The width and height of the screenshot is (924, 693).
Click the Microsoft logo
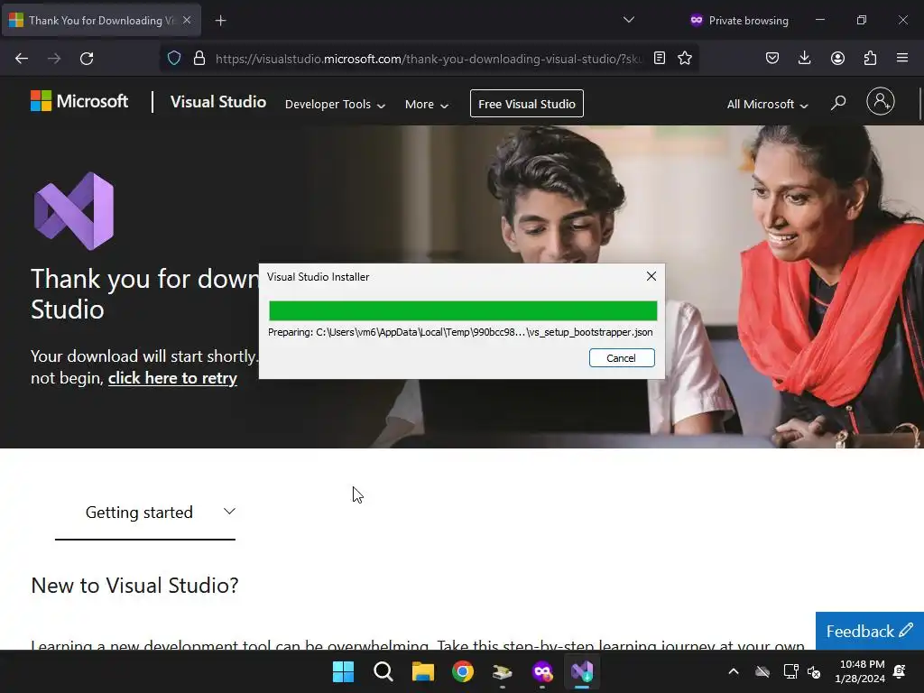point(79,101)
